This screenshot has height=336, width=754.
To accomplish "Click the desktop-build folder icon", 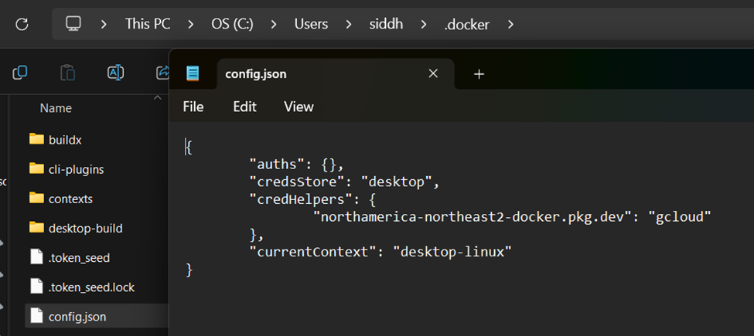I will point(36,227).
